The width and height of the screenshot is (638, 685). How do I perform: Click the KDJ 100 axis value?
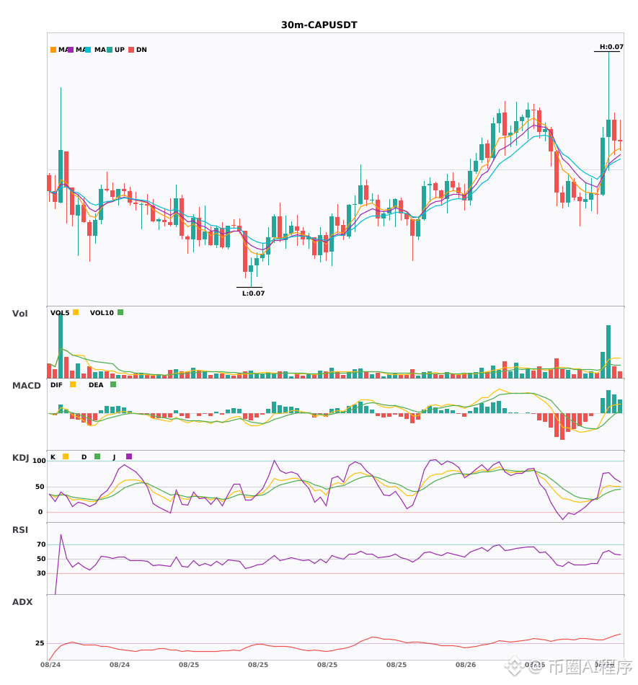click(40, 461)
